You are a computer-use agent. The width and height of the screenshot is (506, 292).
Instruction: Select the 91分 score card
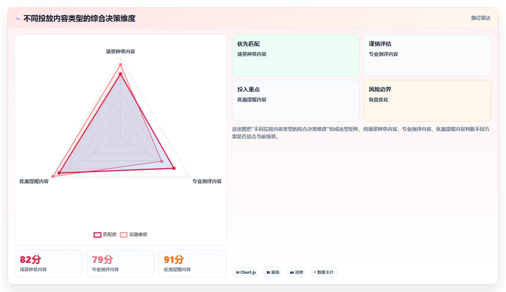point(192,263)
